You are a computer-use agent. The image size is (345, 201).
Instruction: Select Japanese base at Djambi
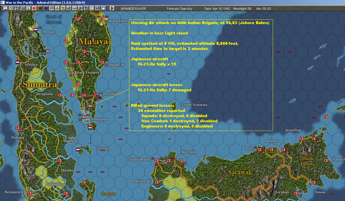click(x=60, y=161)
